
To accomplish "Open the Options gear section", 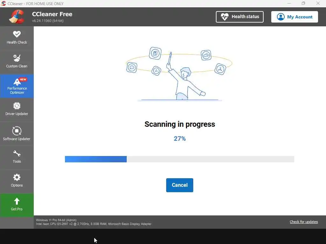I will 17,181.
